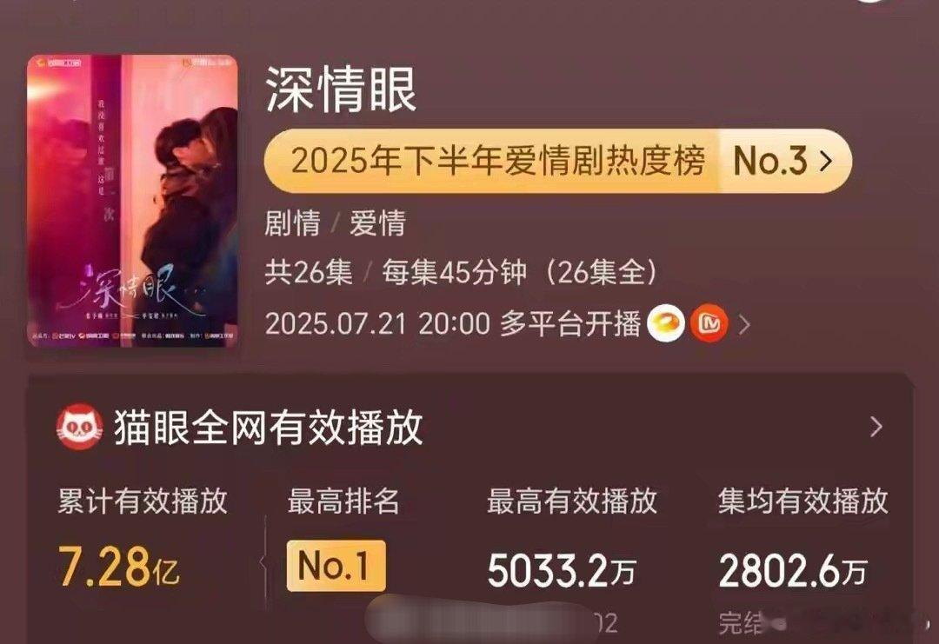Open the 深情眼 poster thumbnail
This screenshot has height=644, width=939.
132,201
